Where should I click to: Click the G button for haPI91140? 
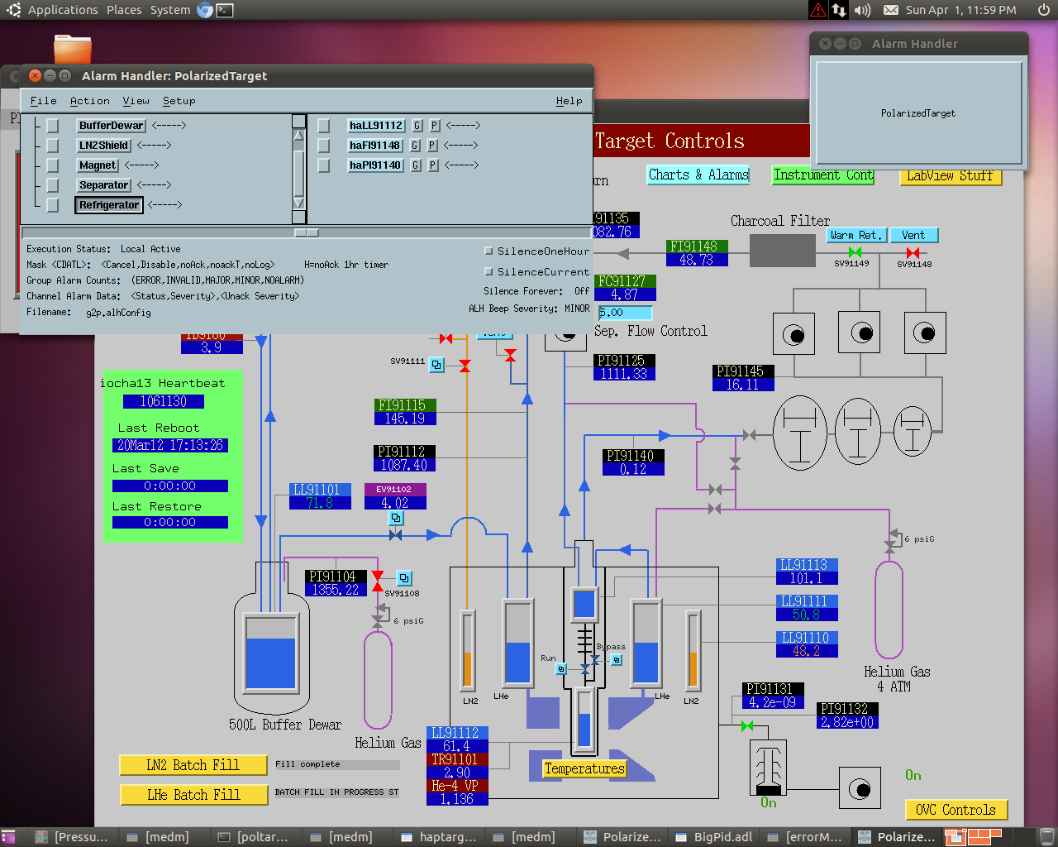(416, 165)
